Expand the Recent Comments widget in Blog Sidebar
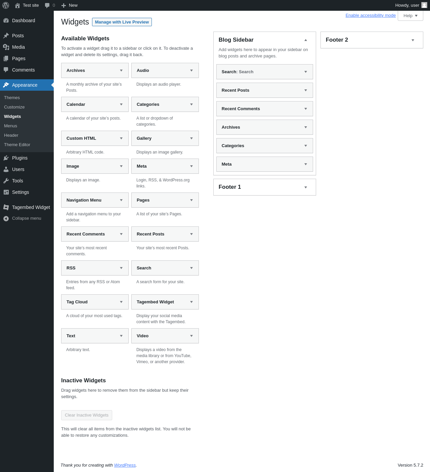Viewport: 430px width, 472px height. (x=306, y=109)
